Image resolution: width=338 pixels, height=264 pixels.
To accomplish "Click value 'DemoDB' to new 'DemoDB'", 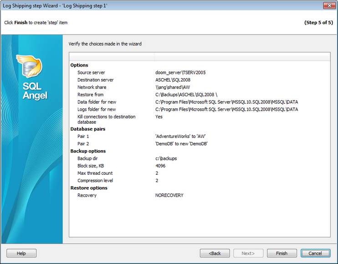I will pyautogui.click(x=181, y=144).
